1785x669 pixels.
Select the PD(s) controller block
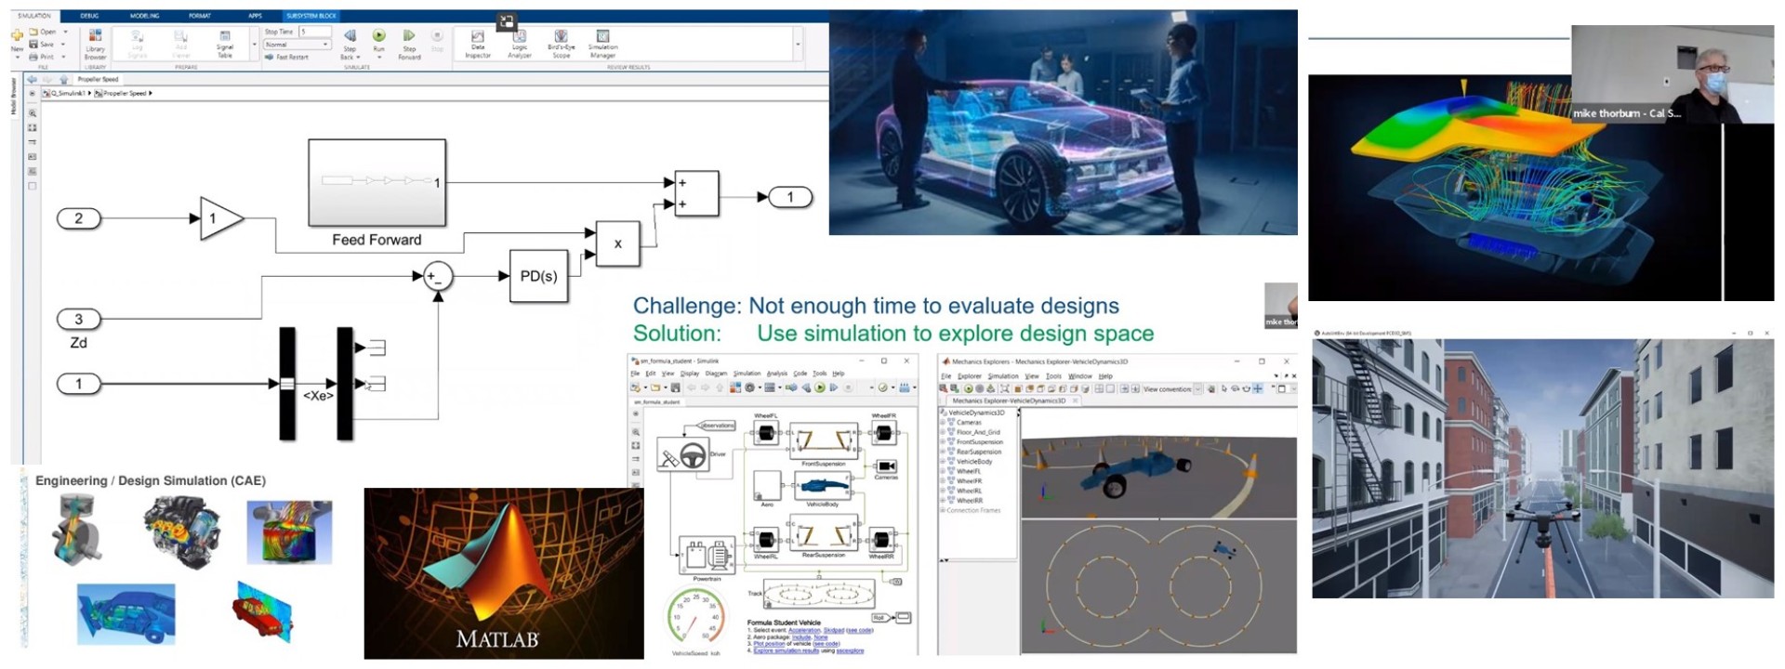click(x=538, y=276)
